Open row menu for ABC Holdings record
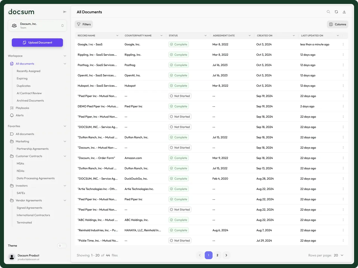The image size is (358, 268). [343, 220]
